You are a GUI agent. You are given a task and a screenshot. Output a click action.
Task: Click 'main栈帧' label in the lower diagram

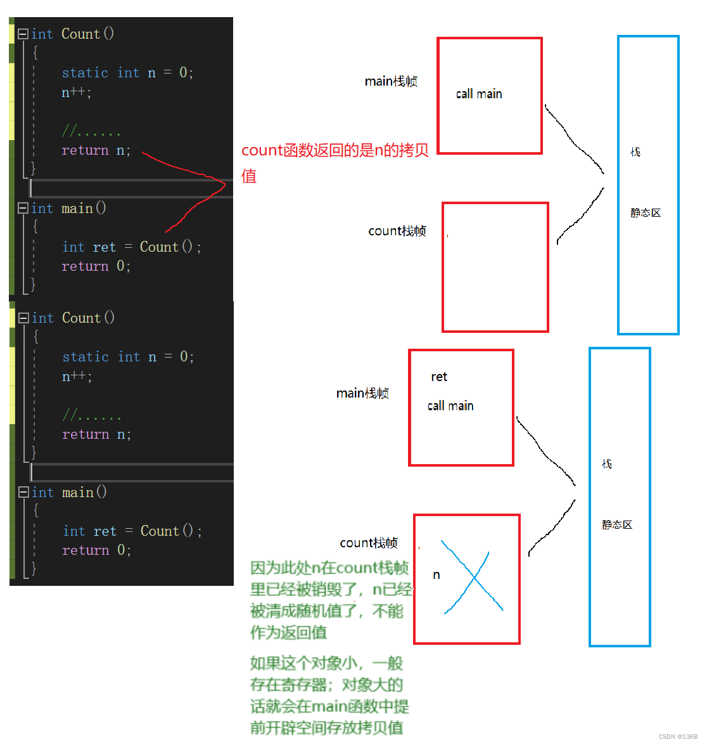[362, 393]
